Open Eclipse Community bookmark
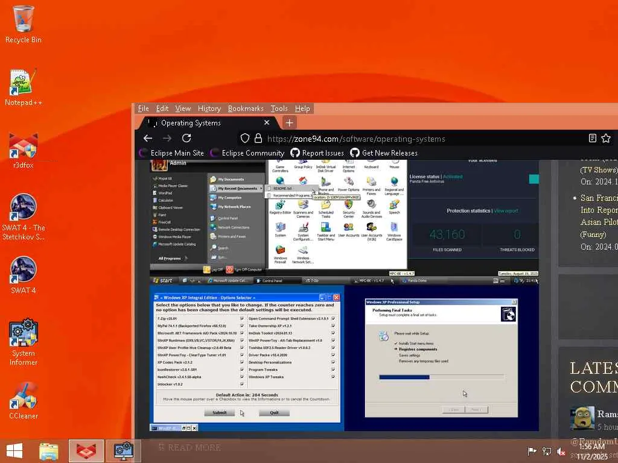The image size is (618, 463). (x=247, y=153)
